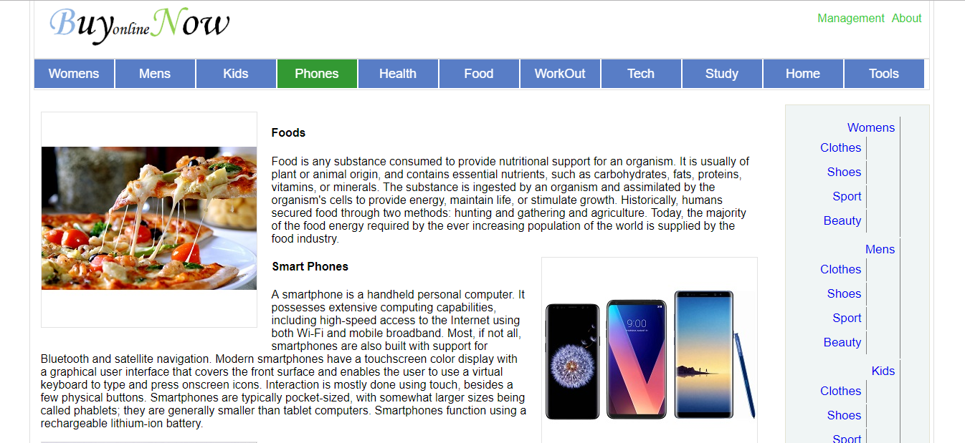Screen dimensions: 965x443
Task: Select the Womens navigation tab
Action: pos(74,74)
